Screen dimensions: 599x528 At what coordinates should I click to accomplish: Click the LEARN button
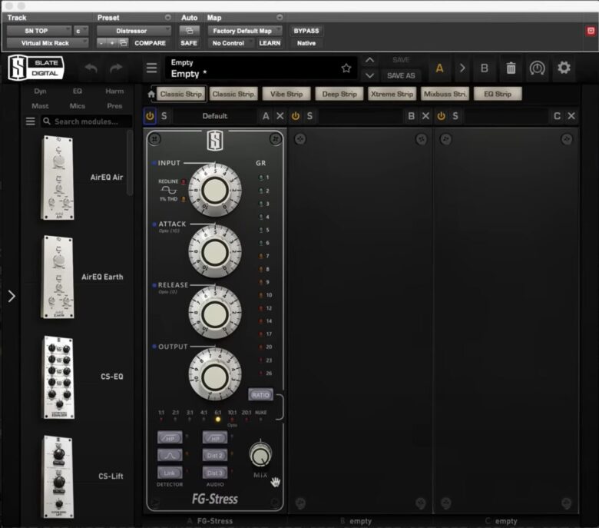point(270,43)
